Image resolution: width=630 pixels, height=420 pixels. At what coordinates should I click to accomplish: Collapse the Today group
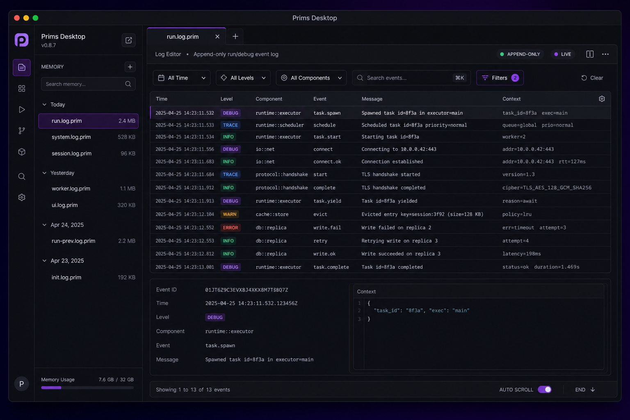point(44,105)
